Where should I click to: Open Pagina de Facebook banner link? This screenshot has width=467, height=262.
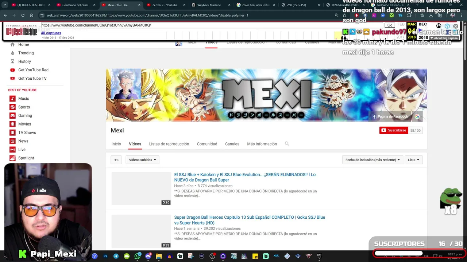pos(390,116)
